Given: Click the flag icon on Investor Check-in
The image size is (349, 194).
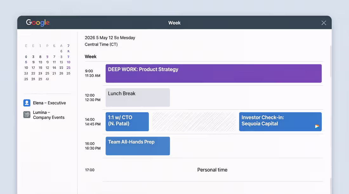Looking at the screenshot, I should pos(317,126).
